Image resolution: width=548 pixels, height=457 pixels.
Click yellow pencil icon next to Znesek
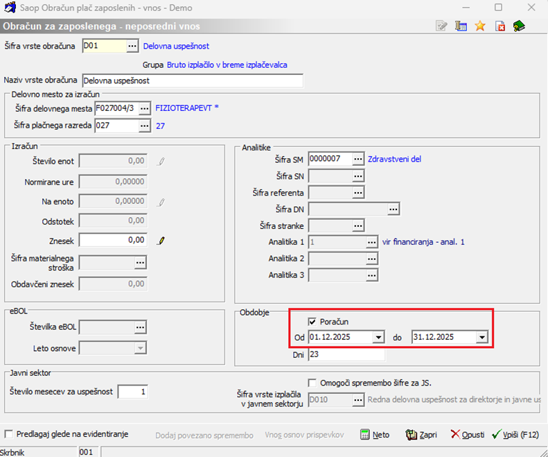161,241
